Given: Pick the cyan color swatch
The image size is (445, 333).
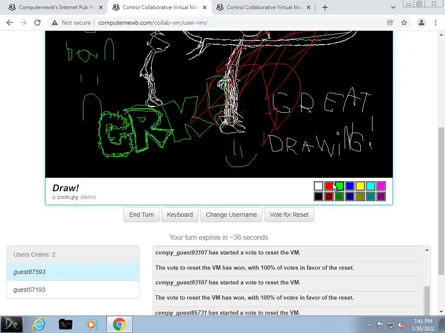Looking at the screenshot, I should (x=371, y=186).
